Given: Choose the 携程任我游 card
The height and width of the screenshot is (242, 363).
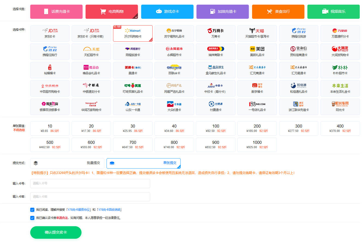Looking at the screenshot, I should tap(299, 33).
